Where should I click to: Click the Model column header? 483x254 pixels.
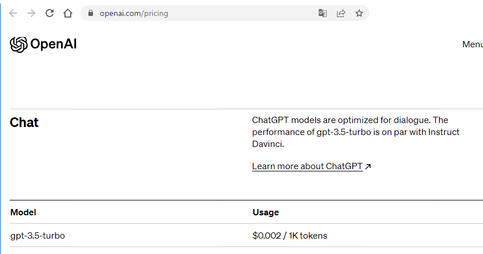tap(23, 212)
